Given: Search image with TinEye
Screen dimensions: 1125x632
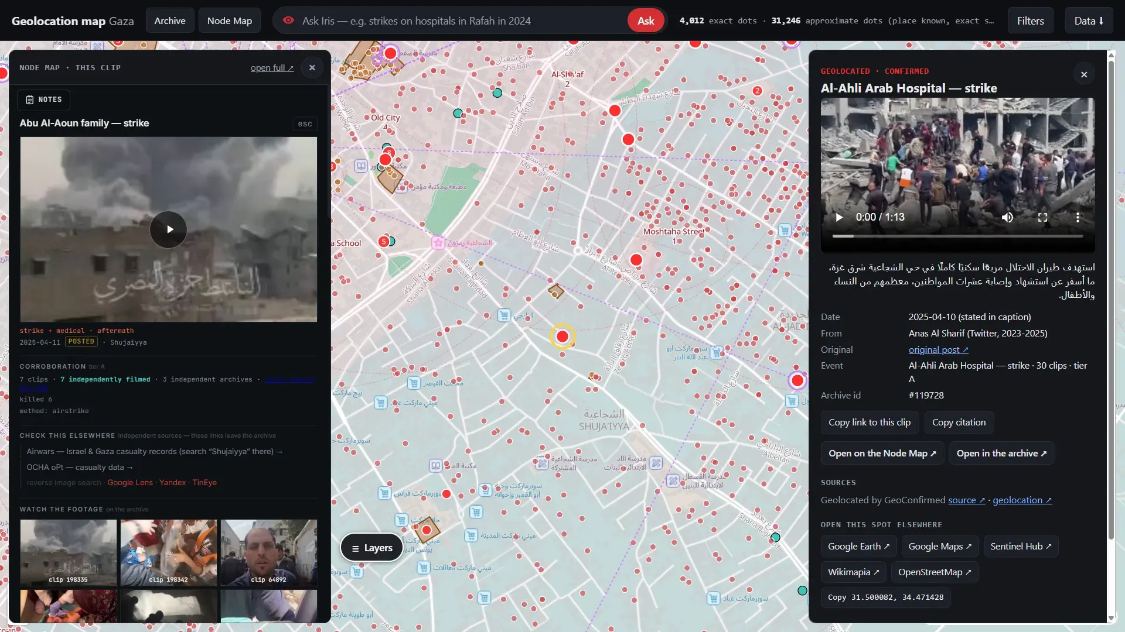Looking at the screenshot, I should click(204, 483).
